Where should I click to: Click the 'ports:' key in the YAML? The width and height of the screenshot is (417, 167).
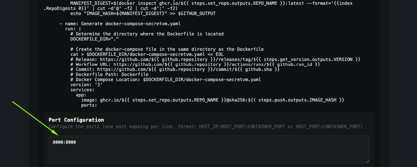point(89,105)
